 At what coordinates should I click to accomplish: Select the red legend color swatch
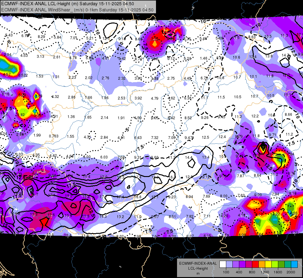(255, 264)
